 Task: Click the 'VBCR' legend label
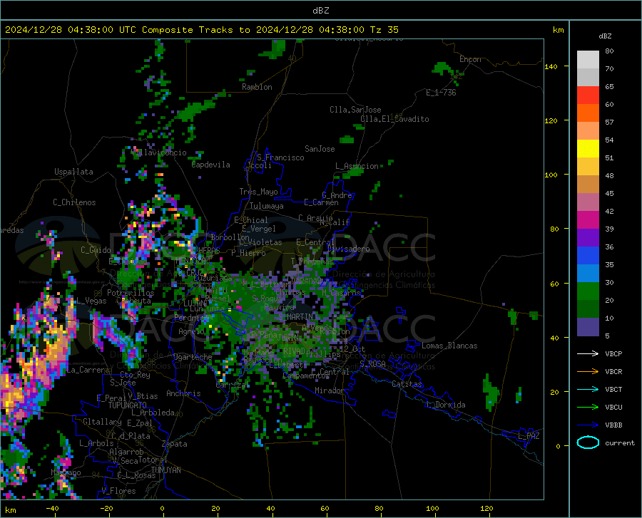pyautogui.click(x=613, y=372)
